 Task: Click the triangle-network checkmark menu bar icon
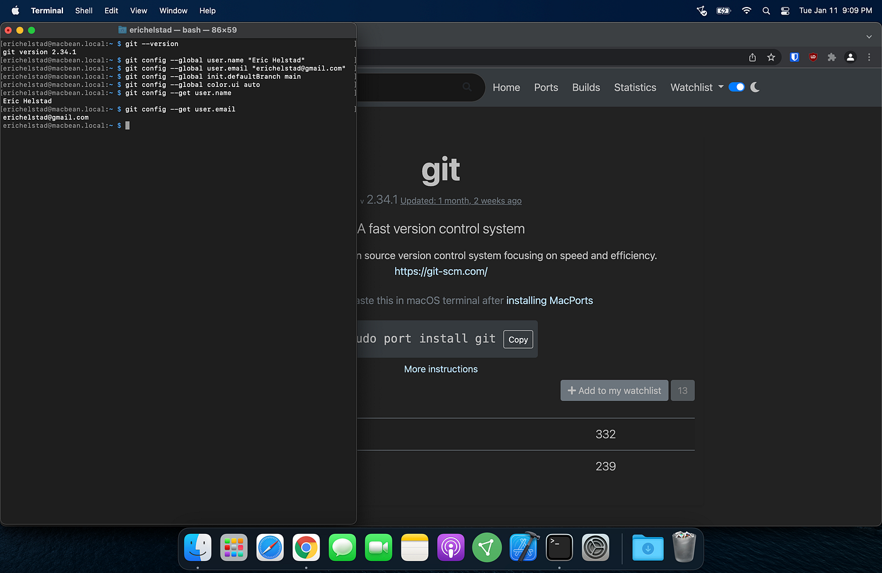pyautogui.click(x=702, y=11)
